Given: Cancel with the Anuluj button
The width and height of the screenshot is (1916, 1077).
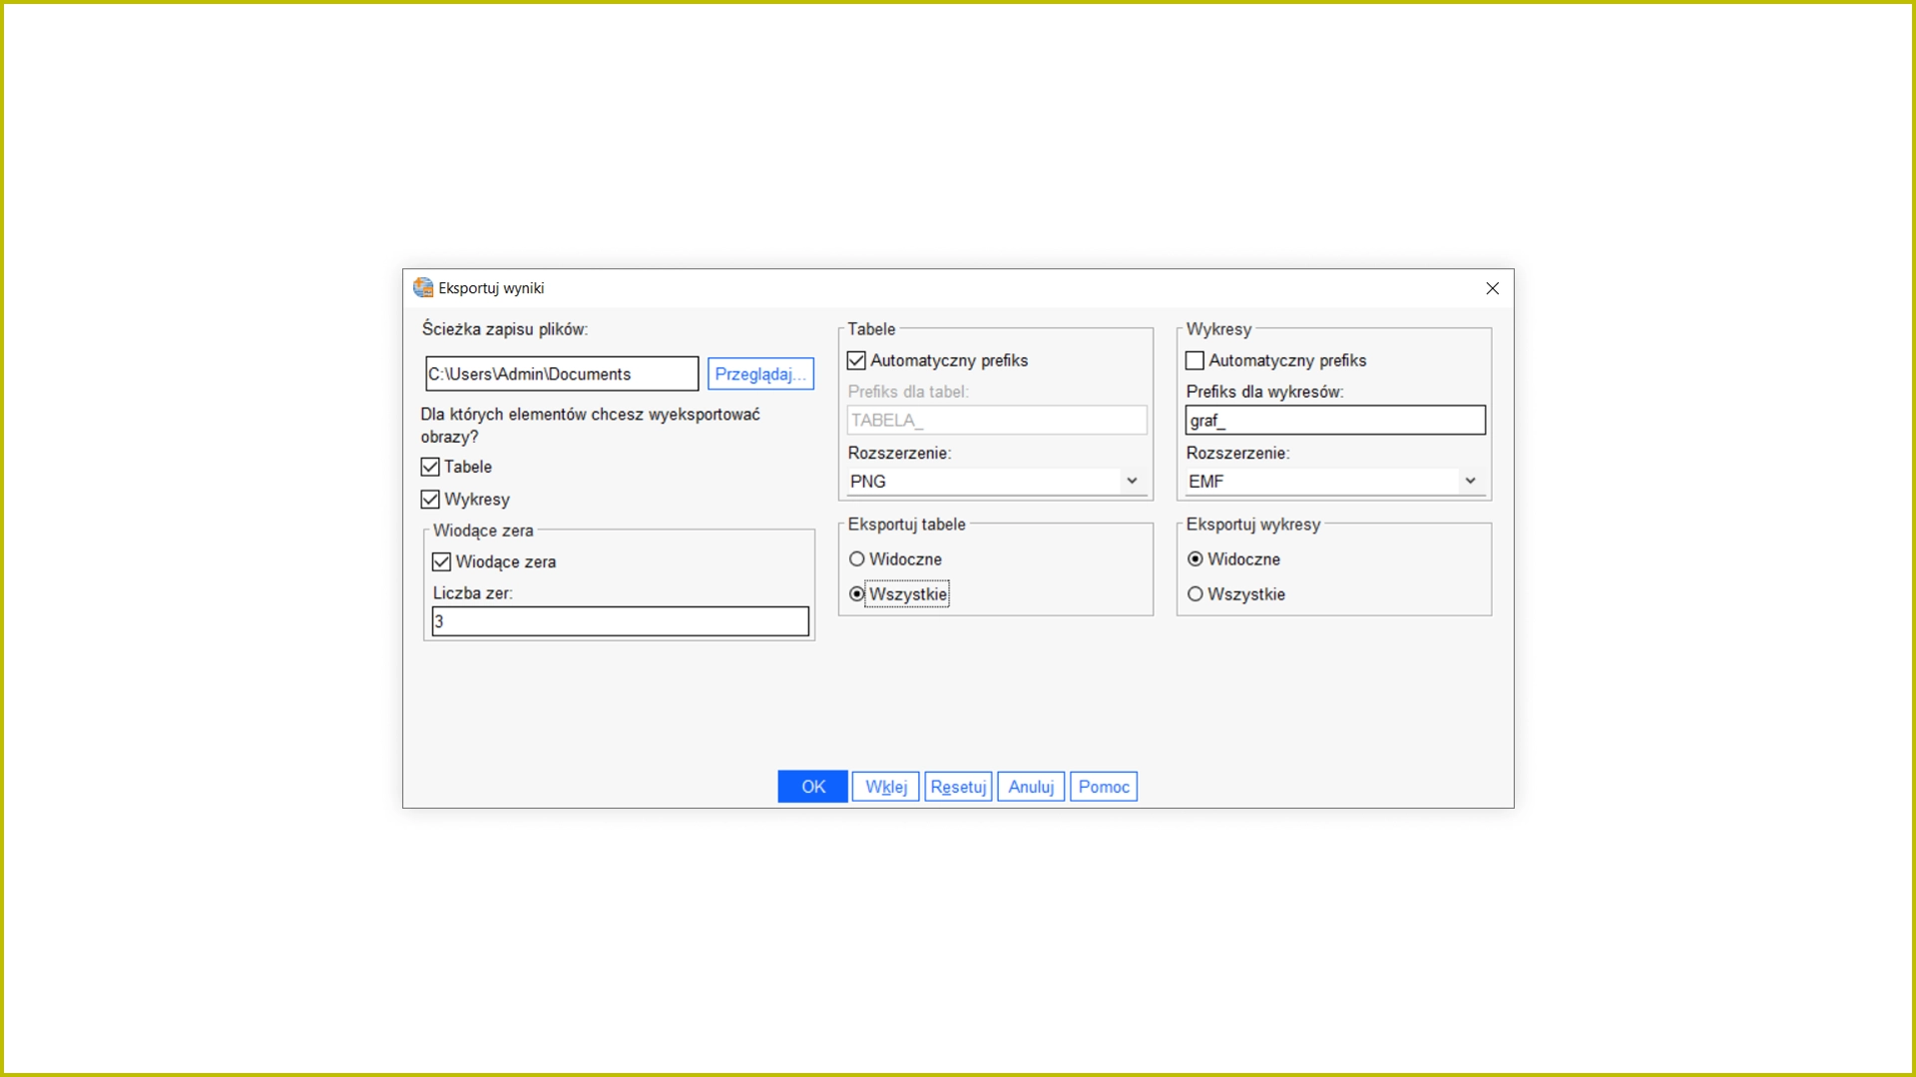Looking at the screenshot, I should click(x=1031, y=787).
